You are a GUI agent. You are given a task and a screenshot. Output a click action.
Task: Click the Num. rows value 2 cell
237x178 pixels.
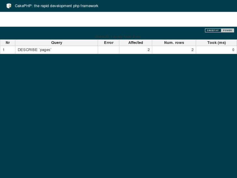174,50
